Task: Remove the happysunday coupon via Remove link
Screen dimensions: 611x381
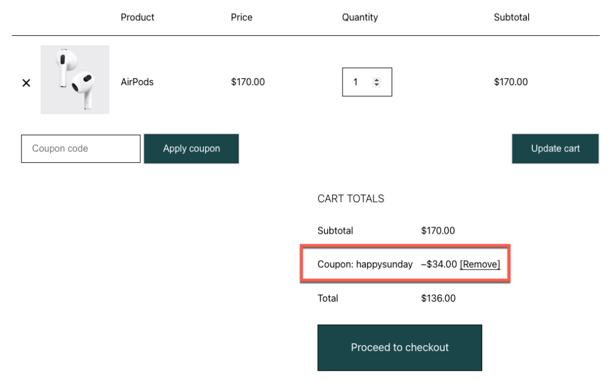Action: 480,264
